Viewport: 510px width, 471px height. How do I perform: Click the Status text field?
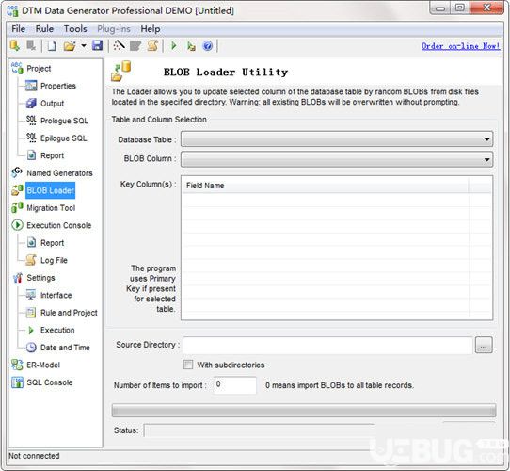point(259,430)
